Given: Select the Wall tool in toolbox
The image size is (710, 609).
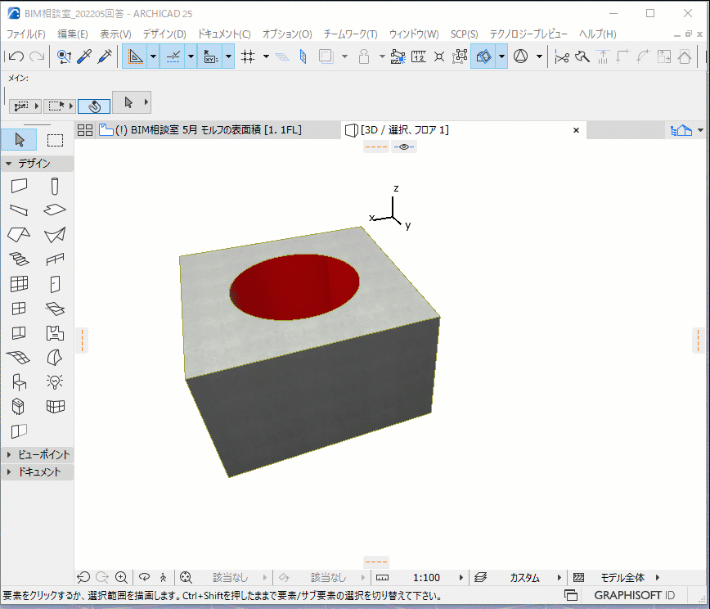Looking at the screenshot, I should click(19, 186).
